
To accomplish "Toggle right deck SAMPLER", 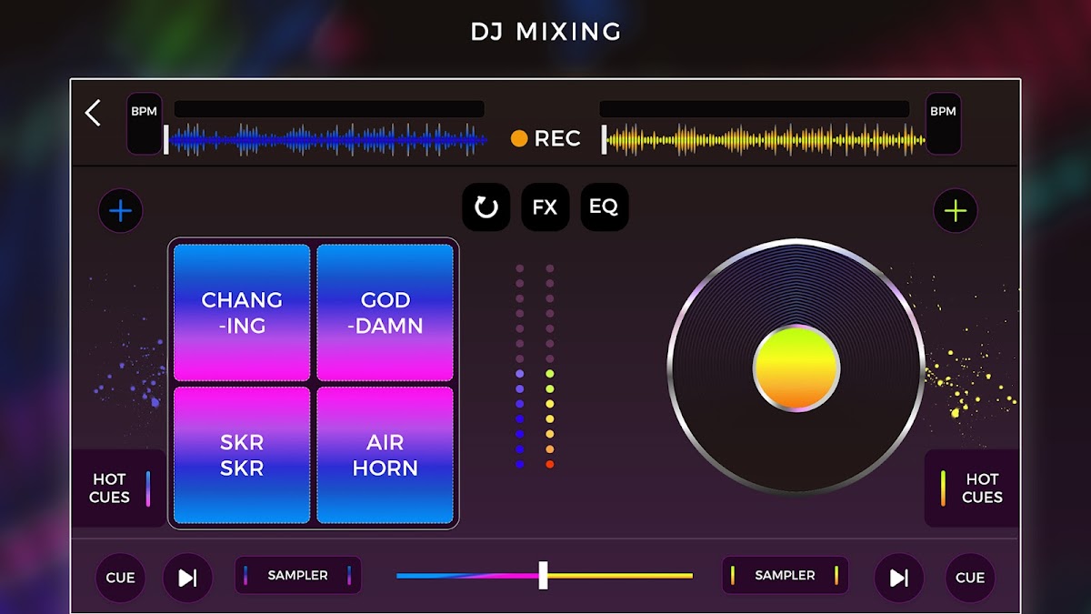I will 785,576.
